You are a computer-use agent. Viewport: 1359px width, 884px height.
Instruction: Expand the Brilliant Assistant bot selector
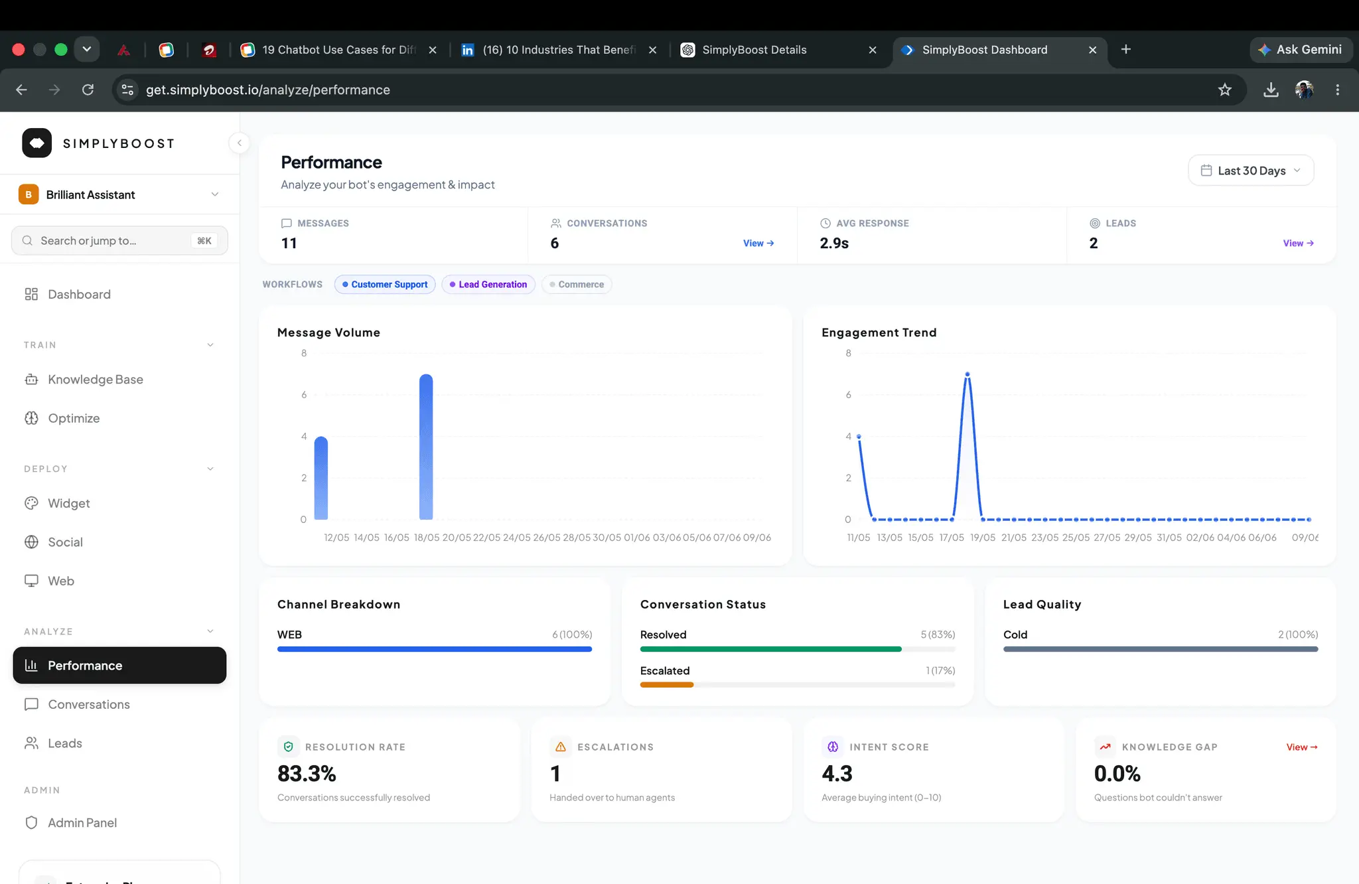click(119, 194)
